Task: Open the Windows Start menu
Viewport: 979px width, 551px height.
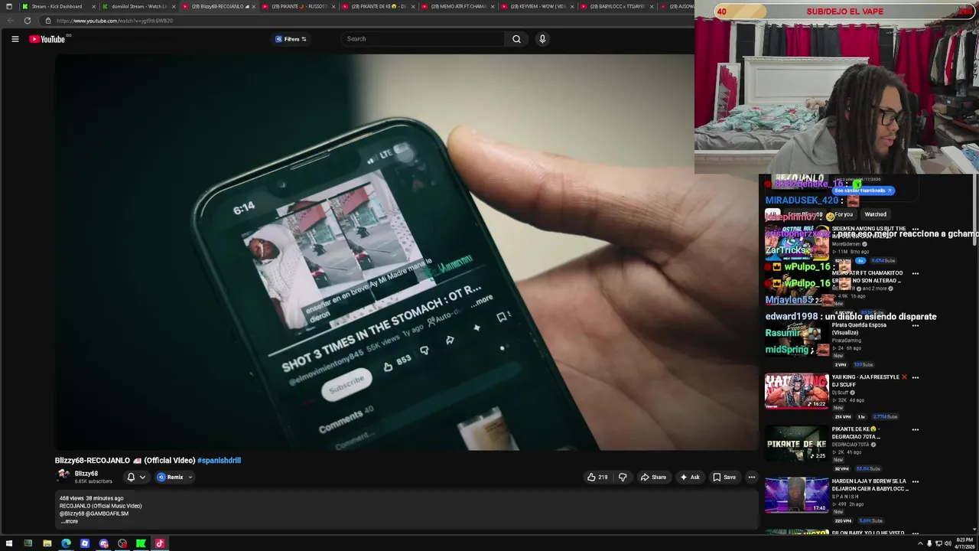Action: click(x=8, y=543)
